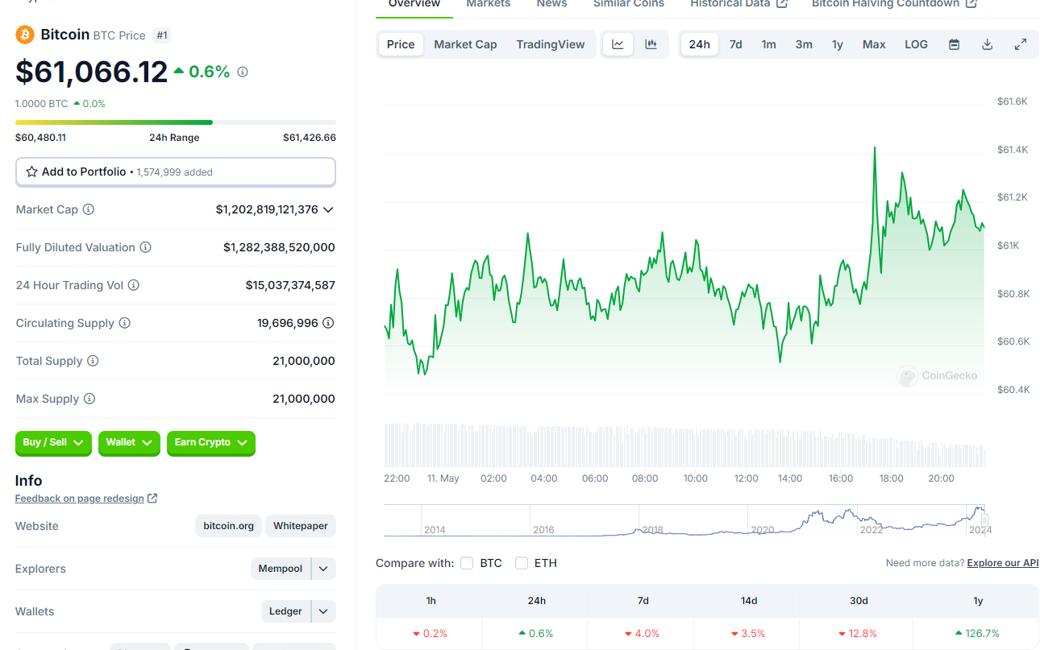Click the download chart data icon
This screenshot has height=650, width=1040.
pos(987,44)
